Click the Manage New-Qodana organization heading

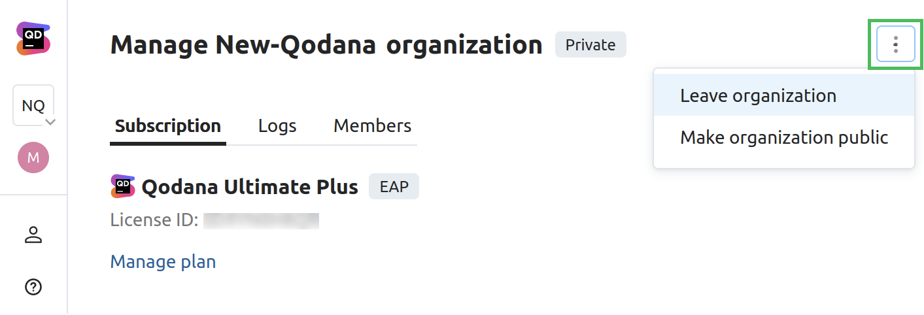[326, 45]
